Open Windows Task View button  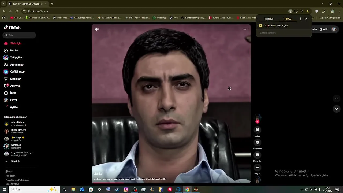[x=64, y=190]
